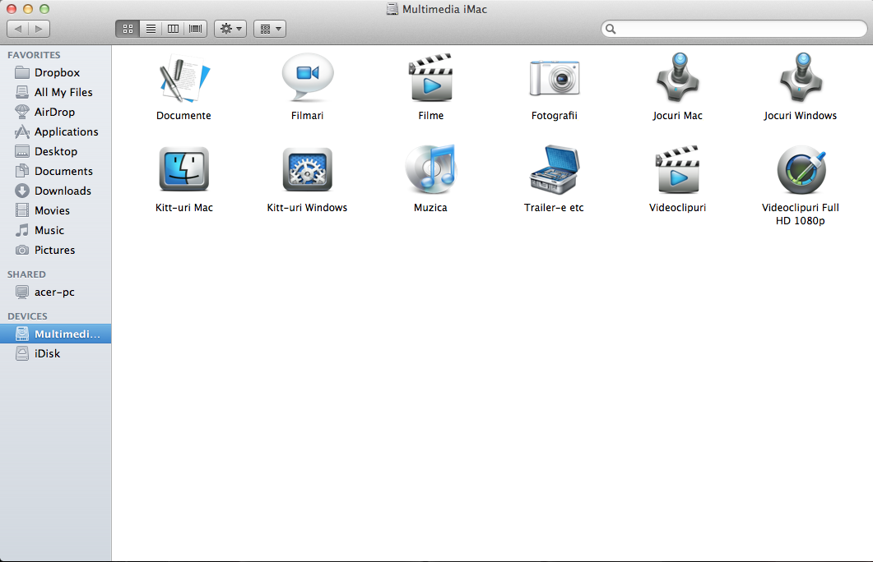Click the Muzica label text

point(430,208)
